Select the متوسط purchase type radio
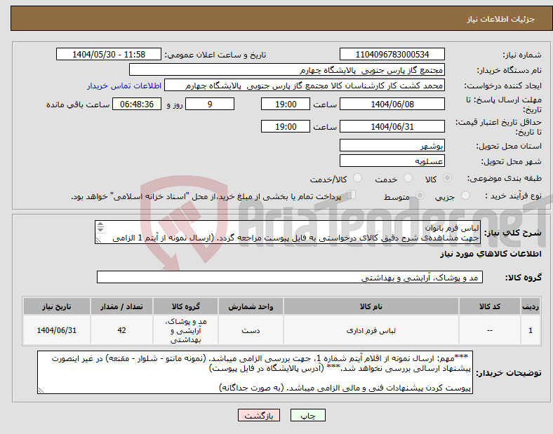This screenshot has height=434, width=553. 420,196
